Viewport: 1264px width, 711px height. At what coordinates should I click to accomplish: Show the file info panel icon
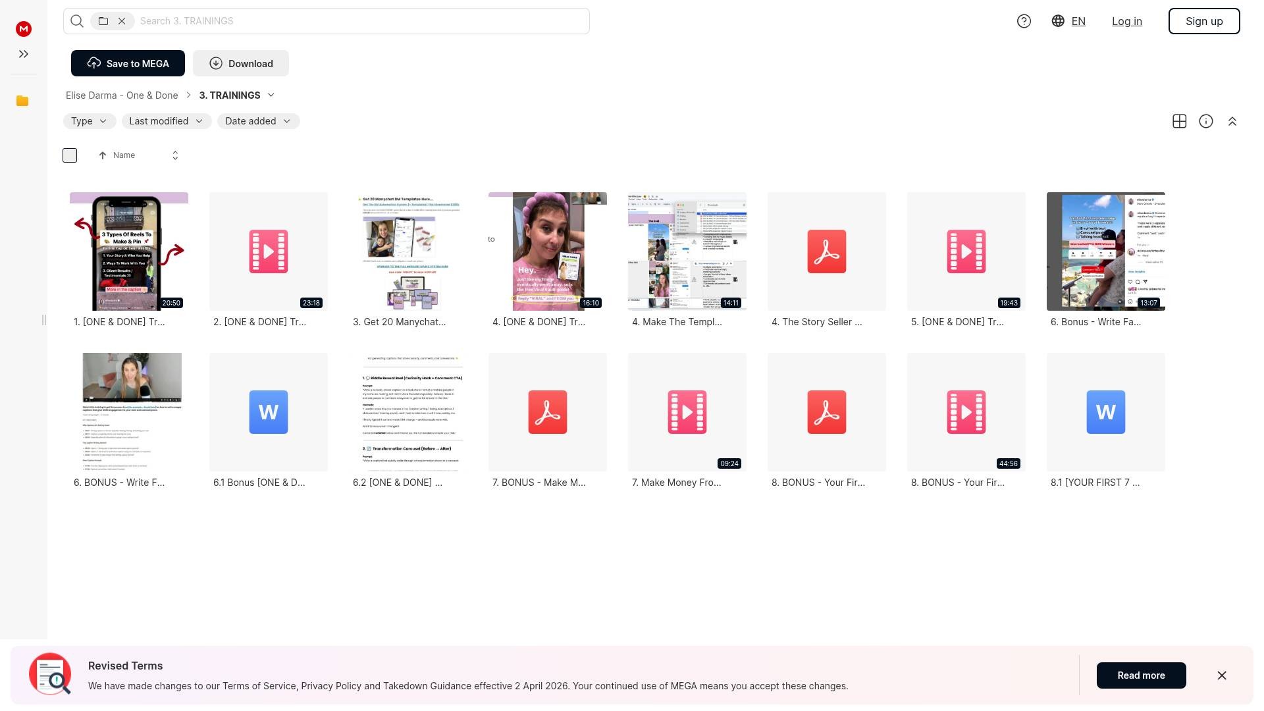[1205, 121]
